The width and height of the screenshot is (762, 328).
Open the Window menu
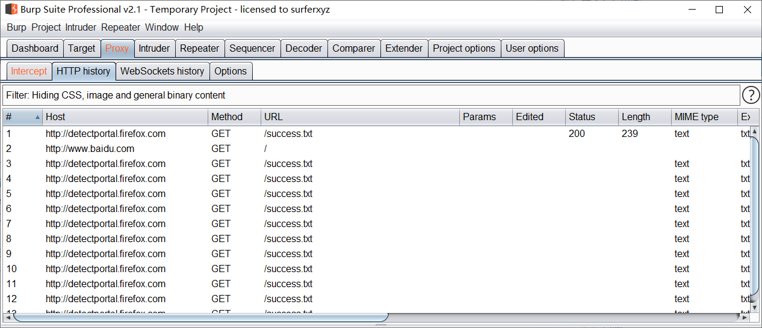162,28
